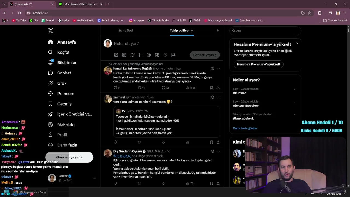Viewport: 350px width, 197px height.
Task: Click the schedule post icon in composer
Action: pyautogui.click(x=157, y=55)
